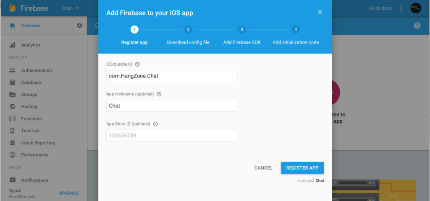Click help icon next to App nickname
Viewport: 430px width, 201px height.
click(x=159, y=94)
